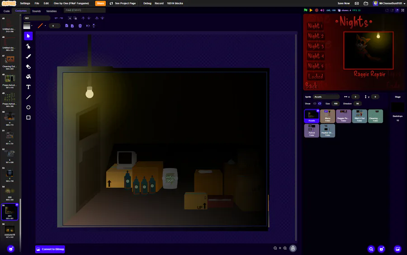Open outline color dropdown

click(45, 26)
